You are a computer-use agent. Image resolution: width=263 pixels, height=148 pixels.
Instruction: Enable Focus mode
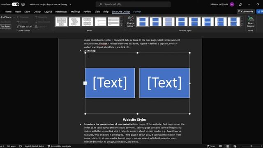pyautogui.click(x=211, y=146)
